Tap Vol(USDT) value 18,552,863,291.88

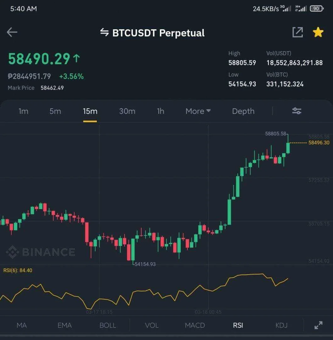(x=295, y=63)
